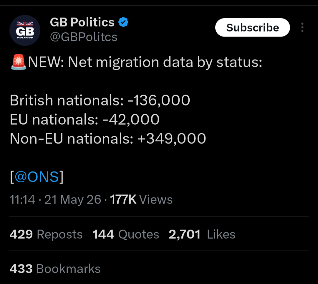The image size is (318, 284).
Task: Click the Union Jack flag in avatar
Action: coord(25,24)
